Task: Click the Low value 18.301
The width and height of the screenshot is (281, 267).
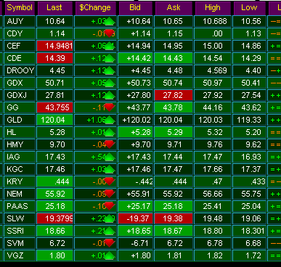Action: click(249, 231)
